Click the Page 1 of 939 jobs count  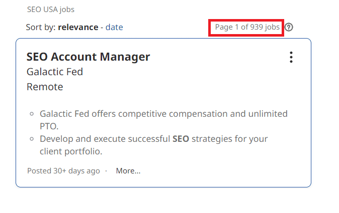click(x=247, y=27)
